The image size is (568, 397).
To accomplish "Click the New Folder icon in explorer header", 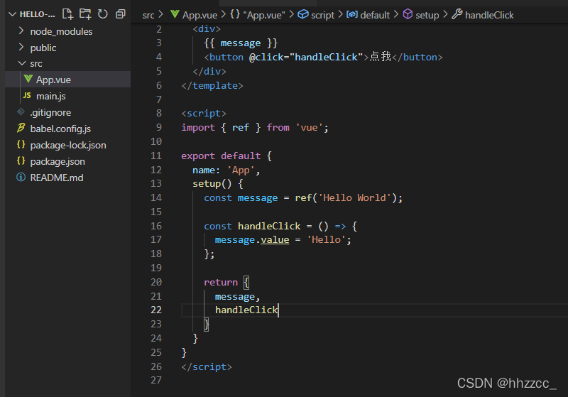I will click(85, 14).
